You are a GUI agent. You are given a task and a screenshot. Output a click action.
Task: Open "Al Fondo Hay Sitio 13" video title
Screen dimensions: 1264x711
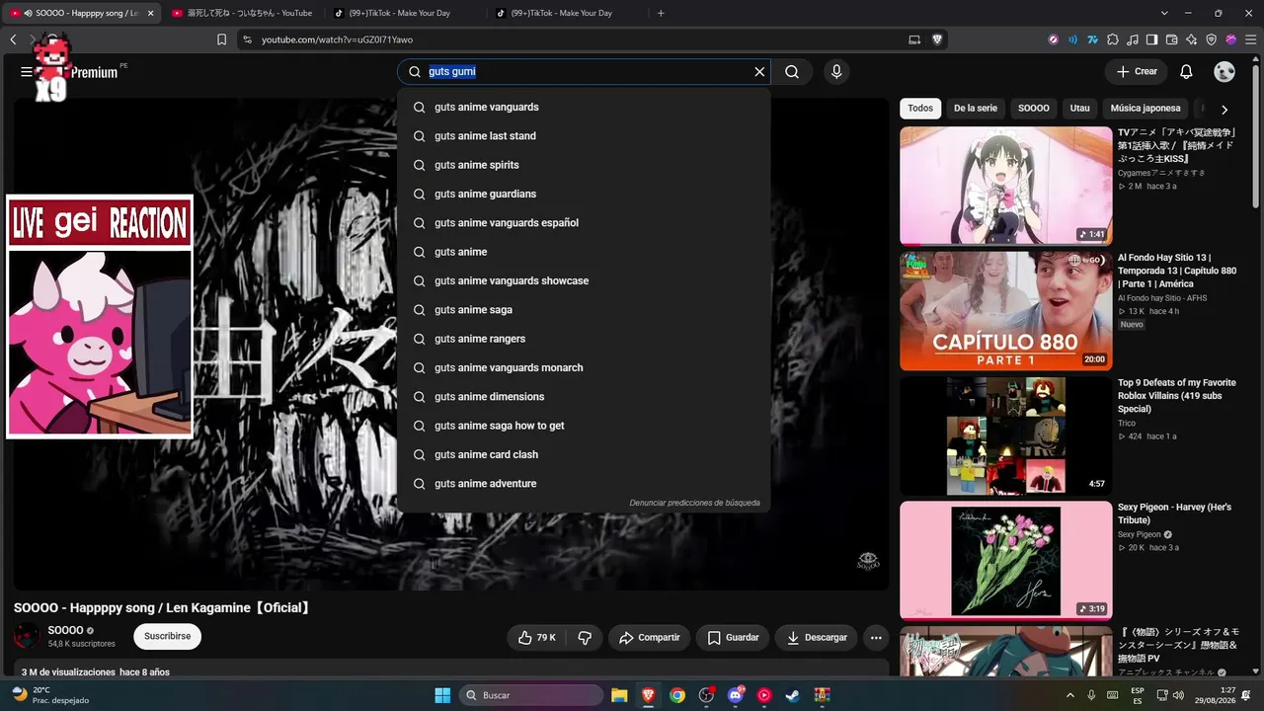pos(1177,271)
